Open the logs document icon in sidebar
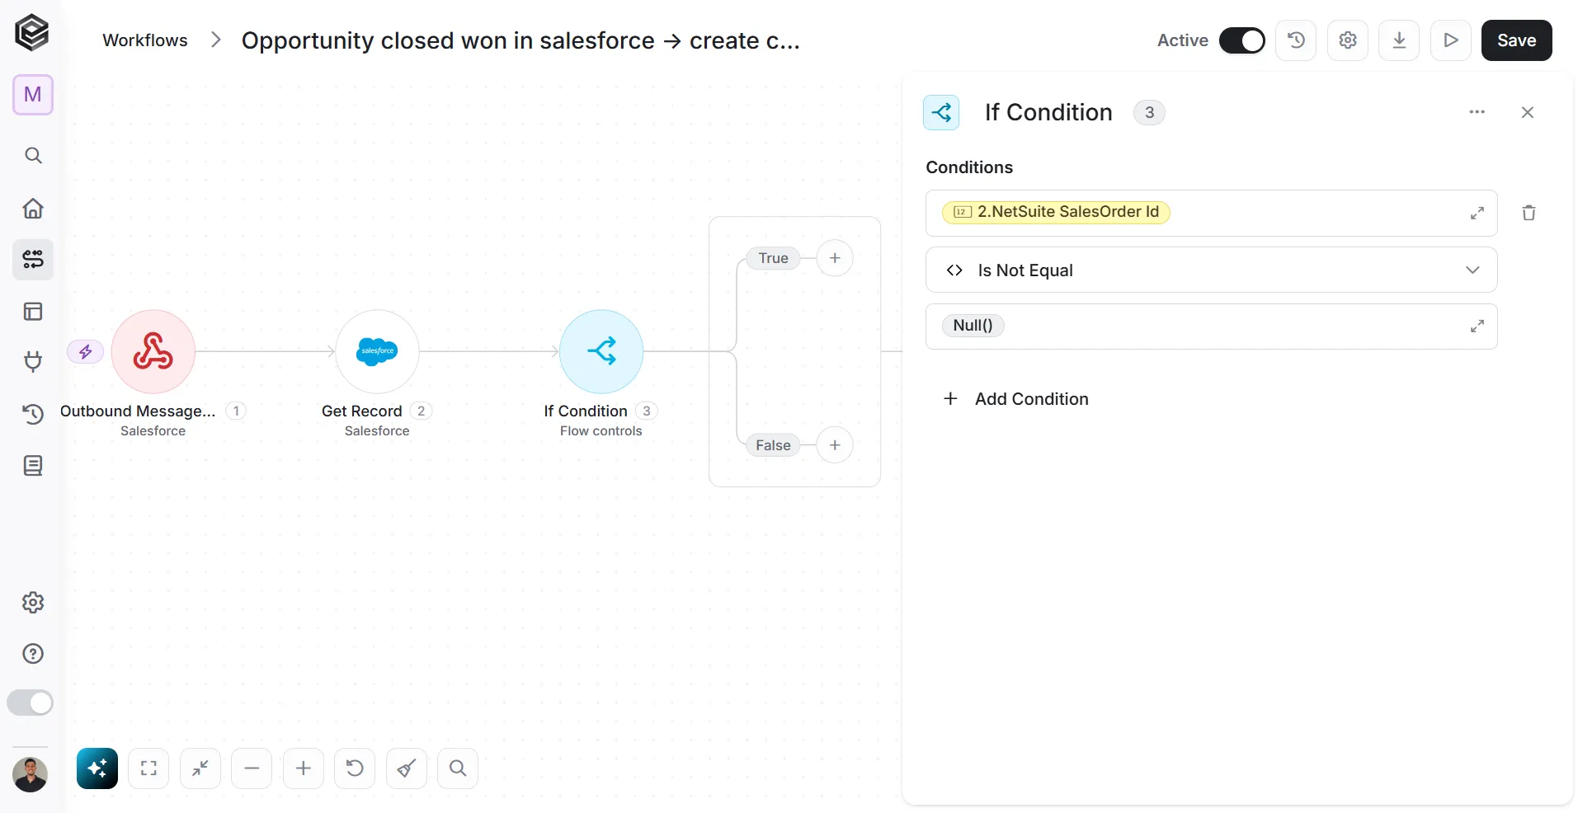This screenshot has height=813, width=1578. point(33,466)
